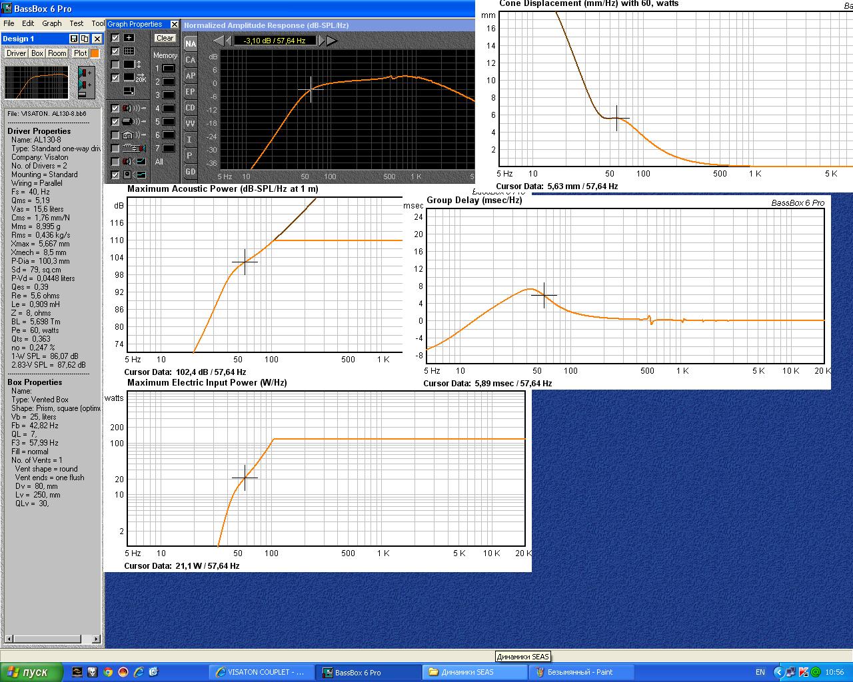Step cursor left with small arrow

point(227,41)
